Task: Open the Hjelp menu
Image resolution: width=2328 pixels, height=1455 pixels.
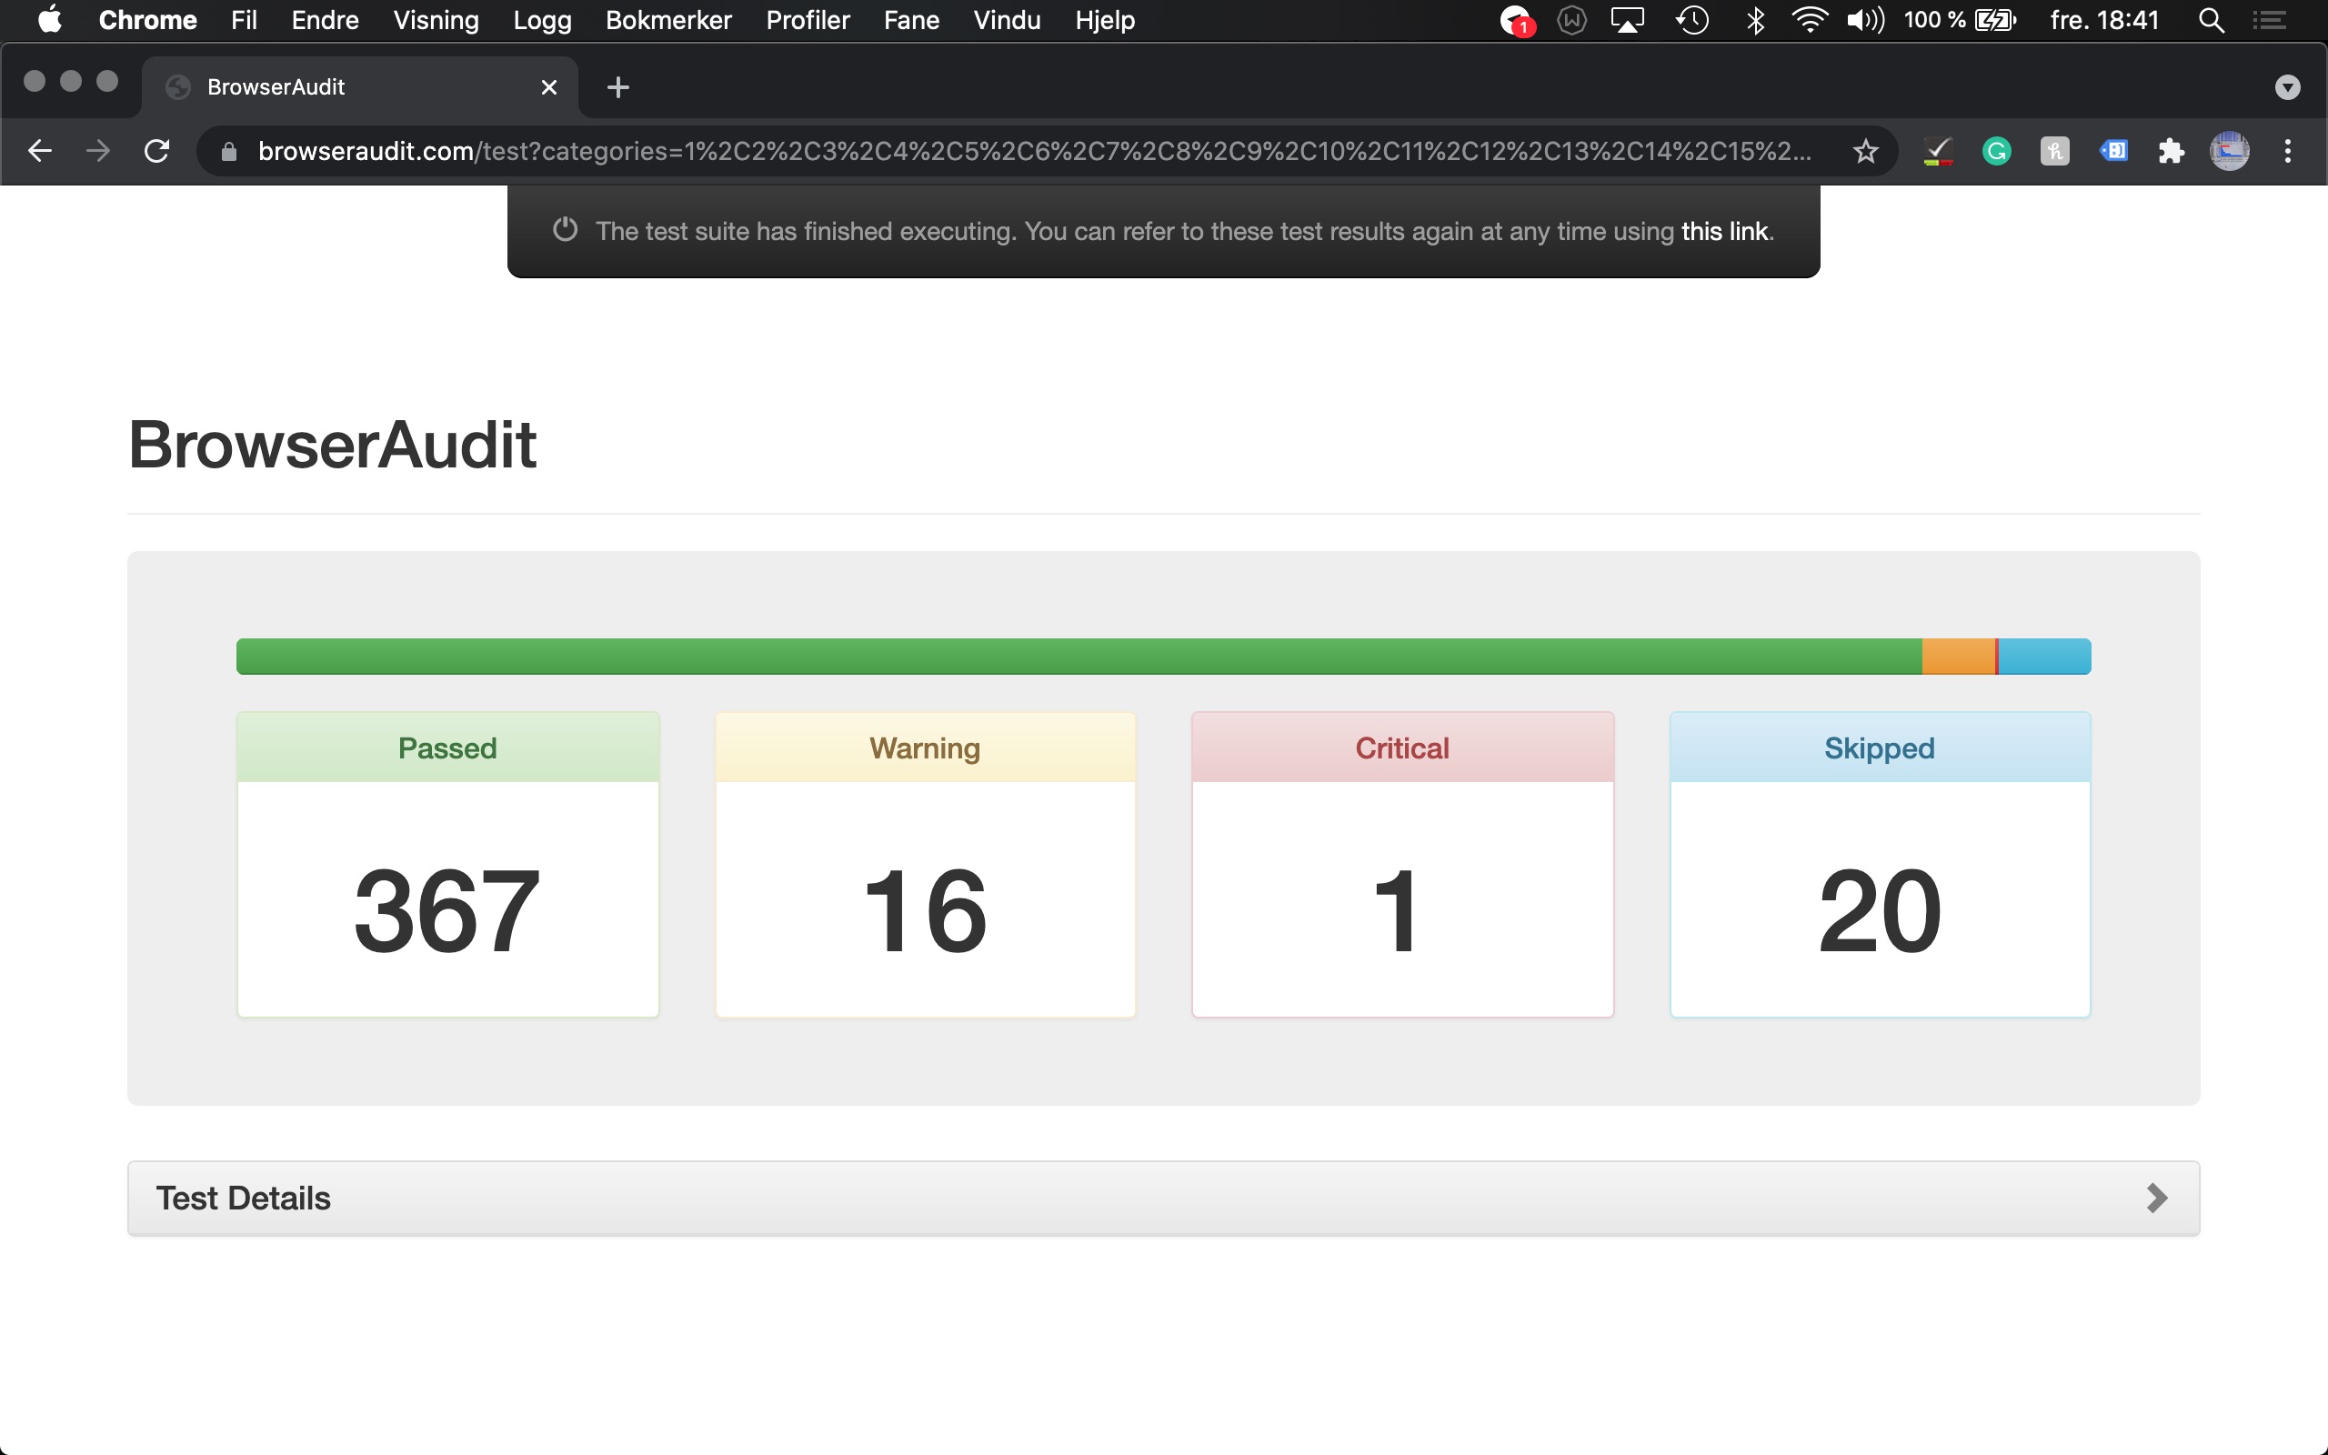Action: pos(1104,20)
